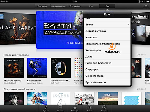Select the Поп-музыка genre tab
The height and width of the screenshot is (112, 150).
click(75, 6)
